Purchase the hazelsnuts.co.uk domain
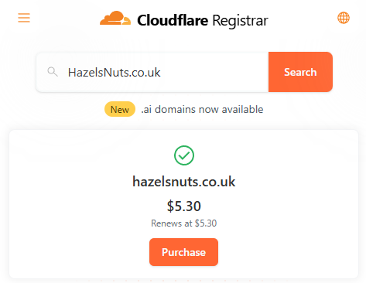This screenshot has width=366, height=283. pos(183,252)
